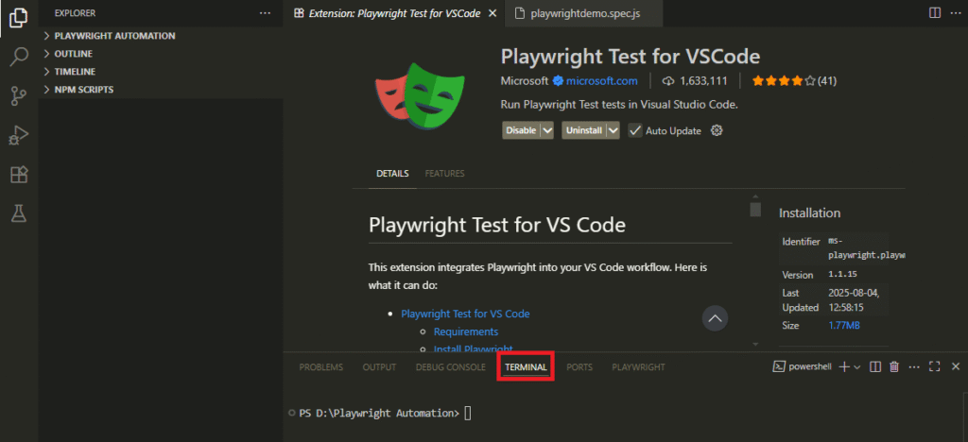The height and width of the screenshot is (442, 968).
Task: Select the powershell terminal instance
Action: (803, 366)
